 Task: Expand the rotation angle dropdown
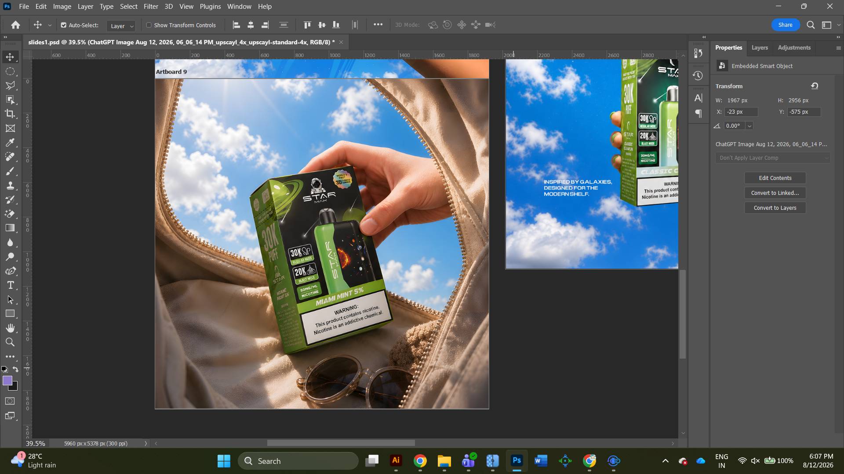point(749,126)
